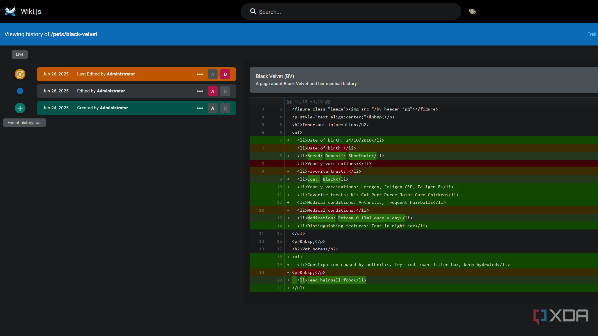Click added Medical conditions: Arthritis line
The width and height of the screenshot is (598, 336).
coord(424,202)
